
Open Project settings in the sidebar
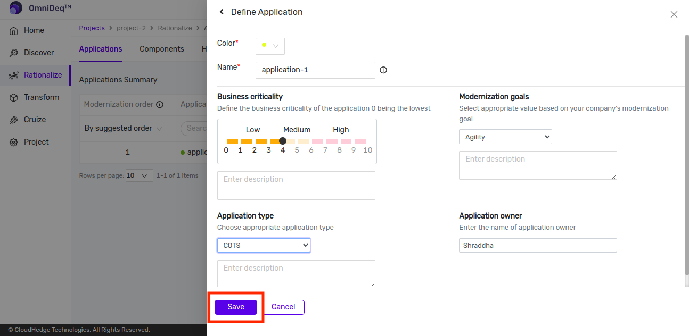(36, 142)
